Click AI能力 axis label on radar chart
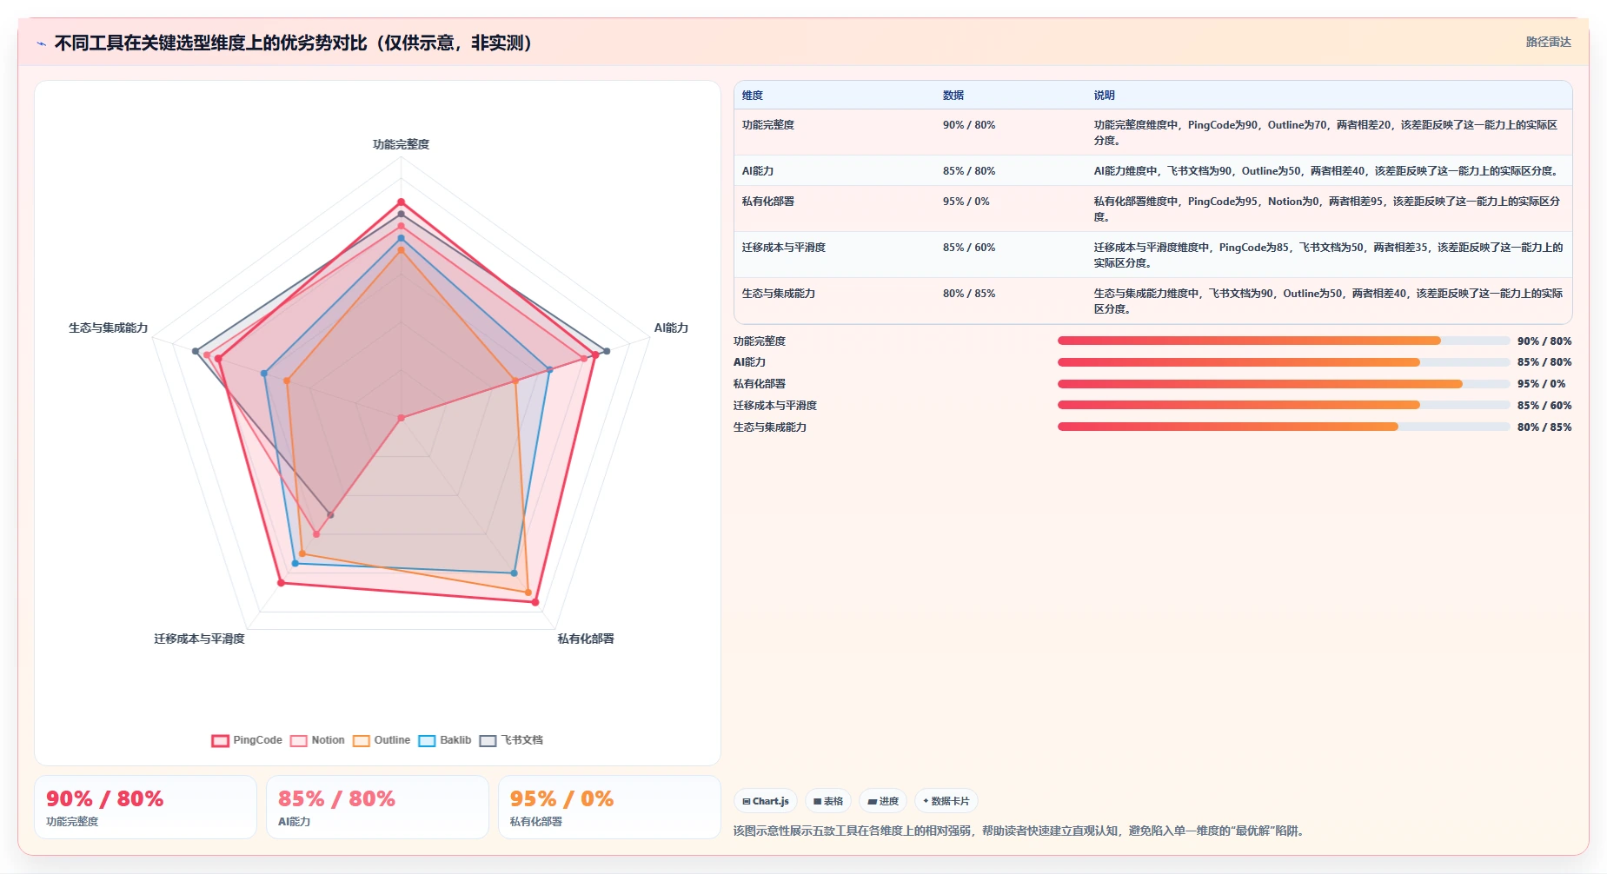The image size is (1607, 874). 671,328
